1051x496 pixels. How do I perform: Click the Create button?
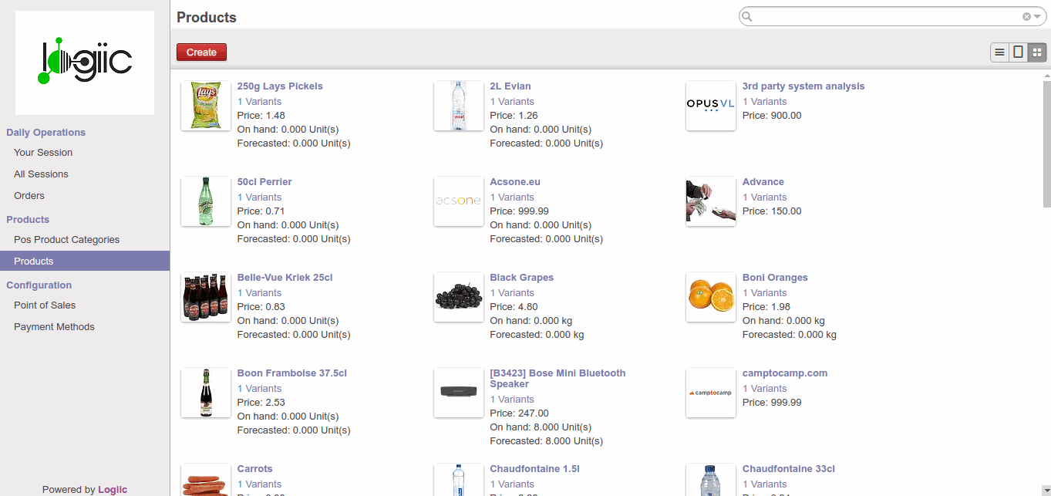[201, 52]
